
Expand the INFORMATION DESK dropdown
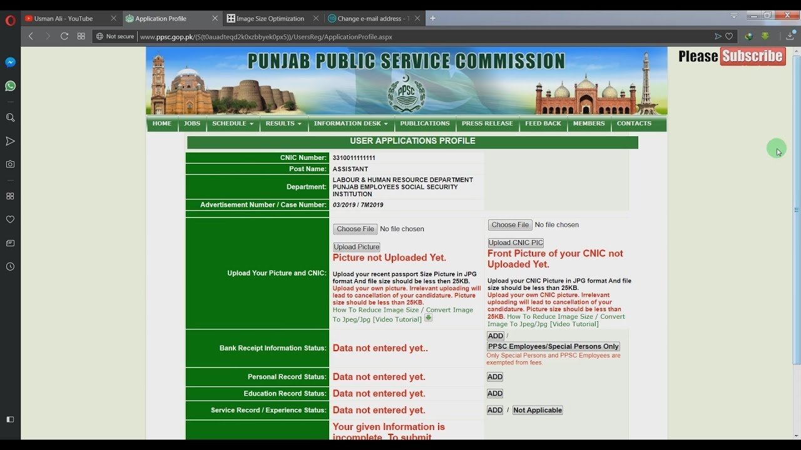tap(350, 124)
